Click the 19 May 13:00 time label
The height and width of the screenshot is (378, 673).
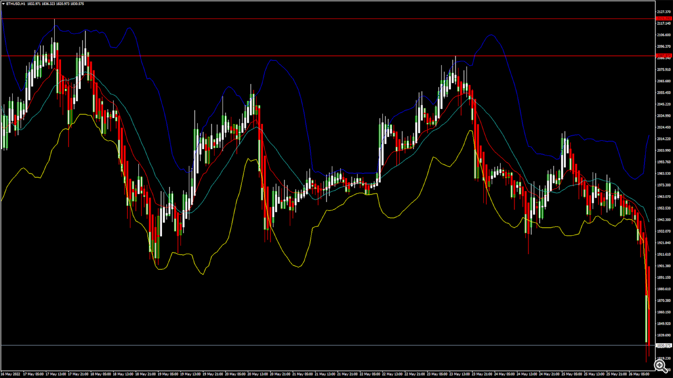pyautogui.click(x=190, y=374)
